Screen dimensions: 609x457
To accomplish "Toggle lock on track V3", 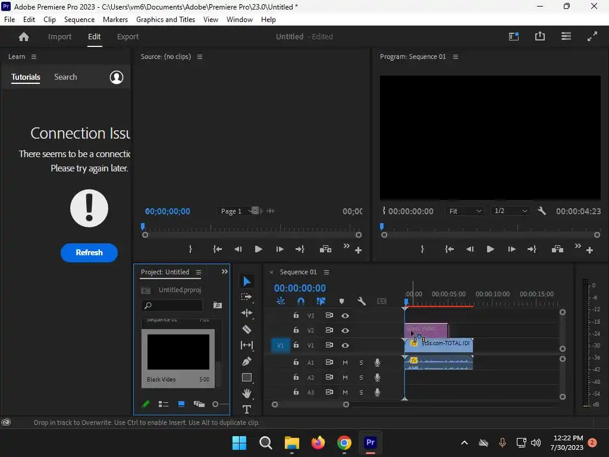I will (296, 315).
